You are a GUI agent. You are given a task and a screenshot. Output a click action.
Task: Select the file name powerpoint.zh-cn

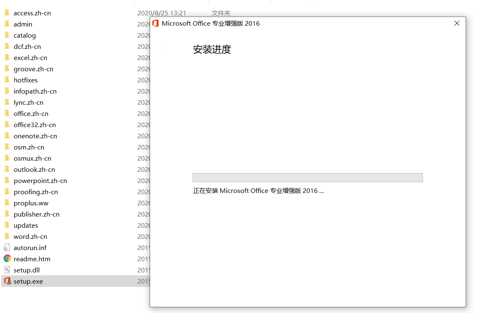click(x=40, y=181)
